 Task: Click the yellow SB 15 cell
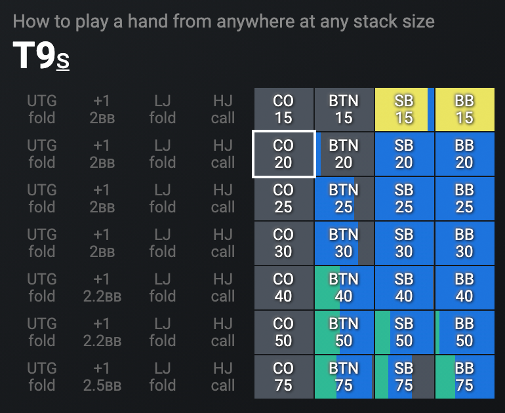pyautogui.click(x=404, y=109)
